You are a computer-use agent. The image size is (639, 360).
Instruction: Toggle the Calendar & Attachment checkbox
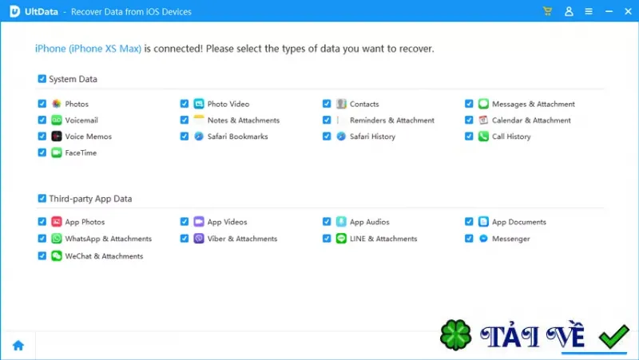469,120
